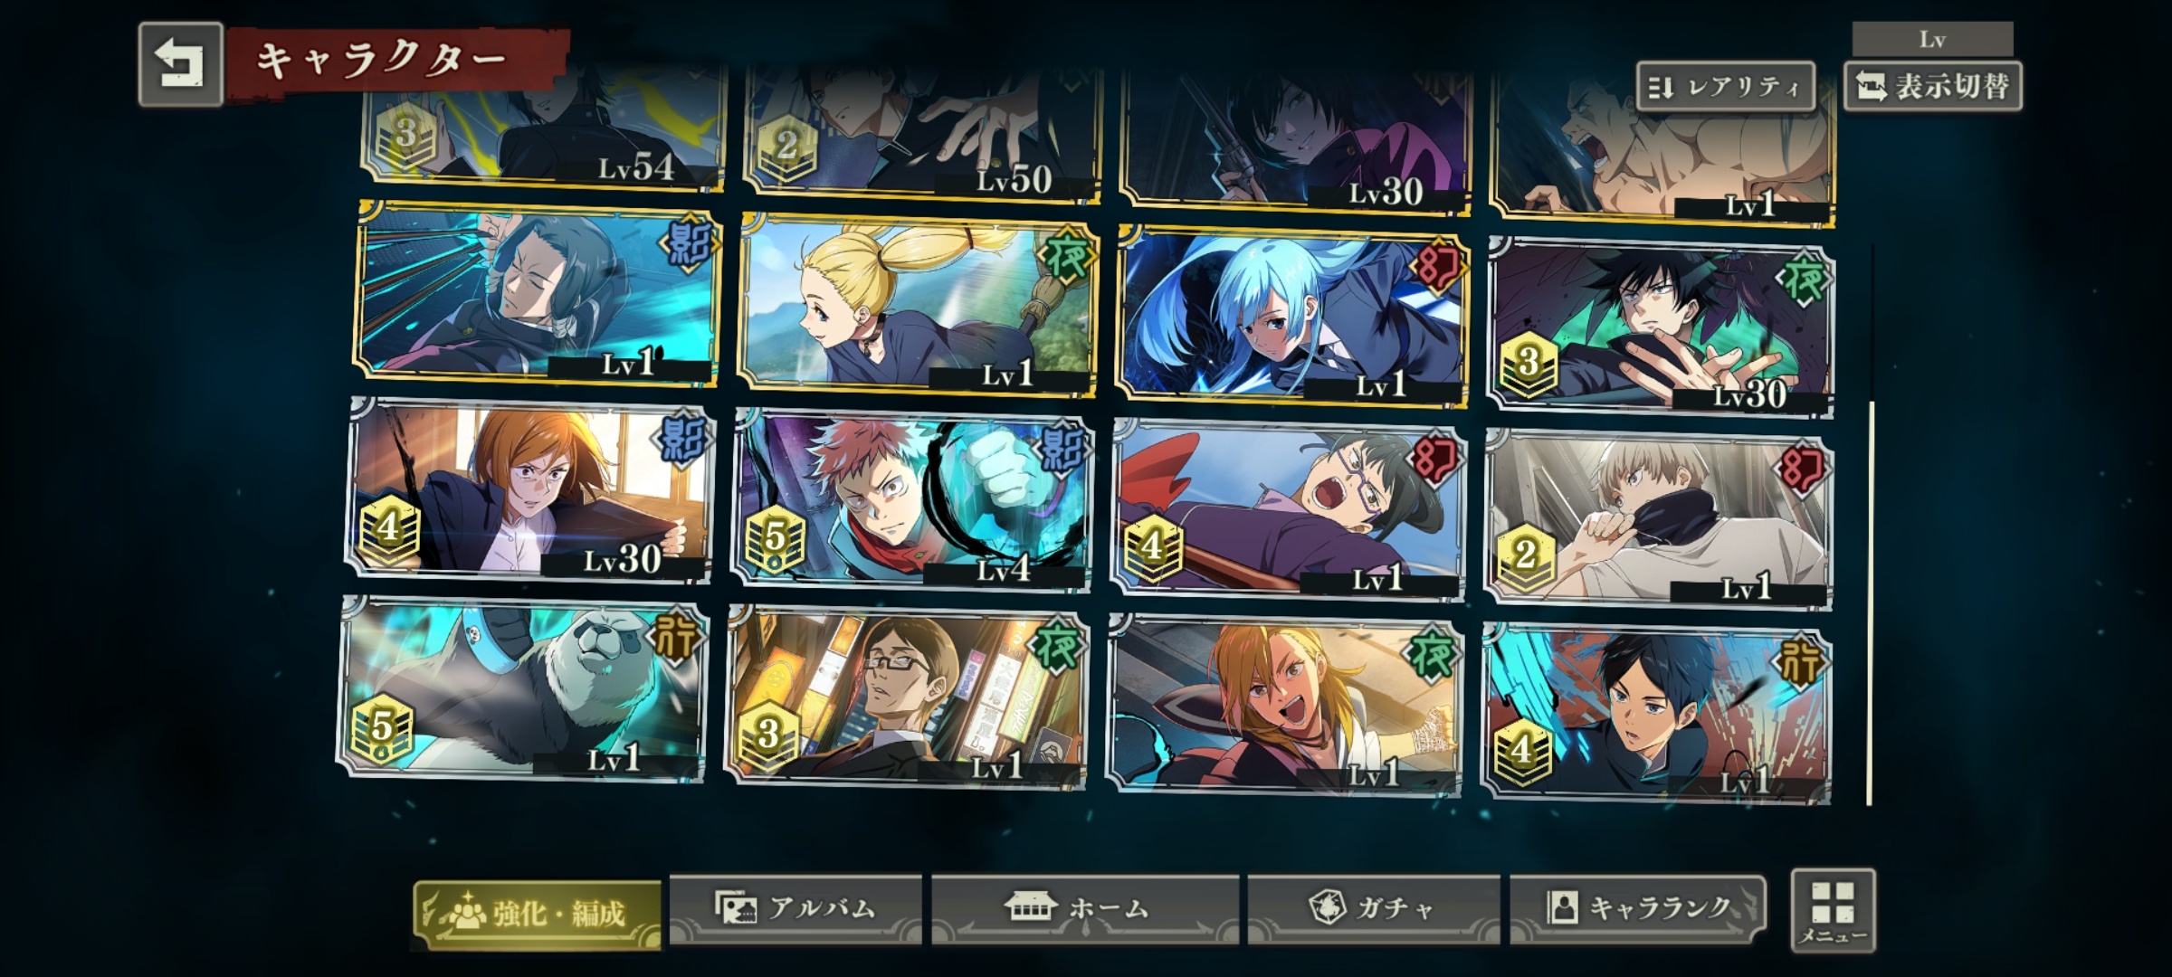Toggle the 表示切替 display switch

[1932, 87]
